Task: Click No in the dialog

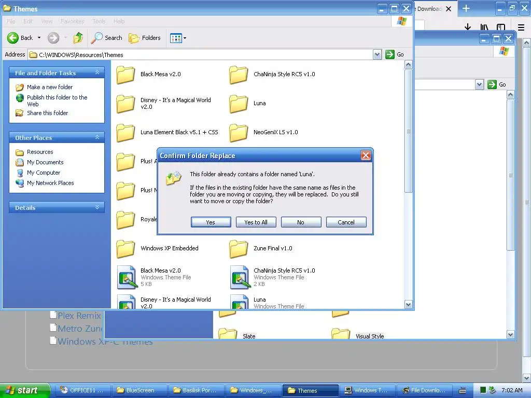Action: point(301,222)
